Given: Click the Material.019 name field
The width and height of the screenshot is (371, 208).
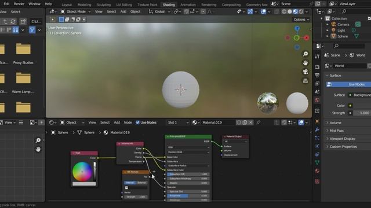Looking at the screenshot, I should click(x=218, y=122).
